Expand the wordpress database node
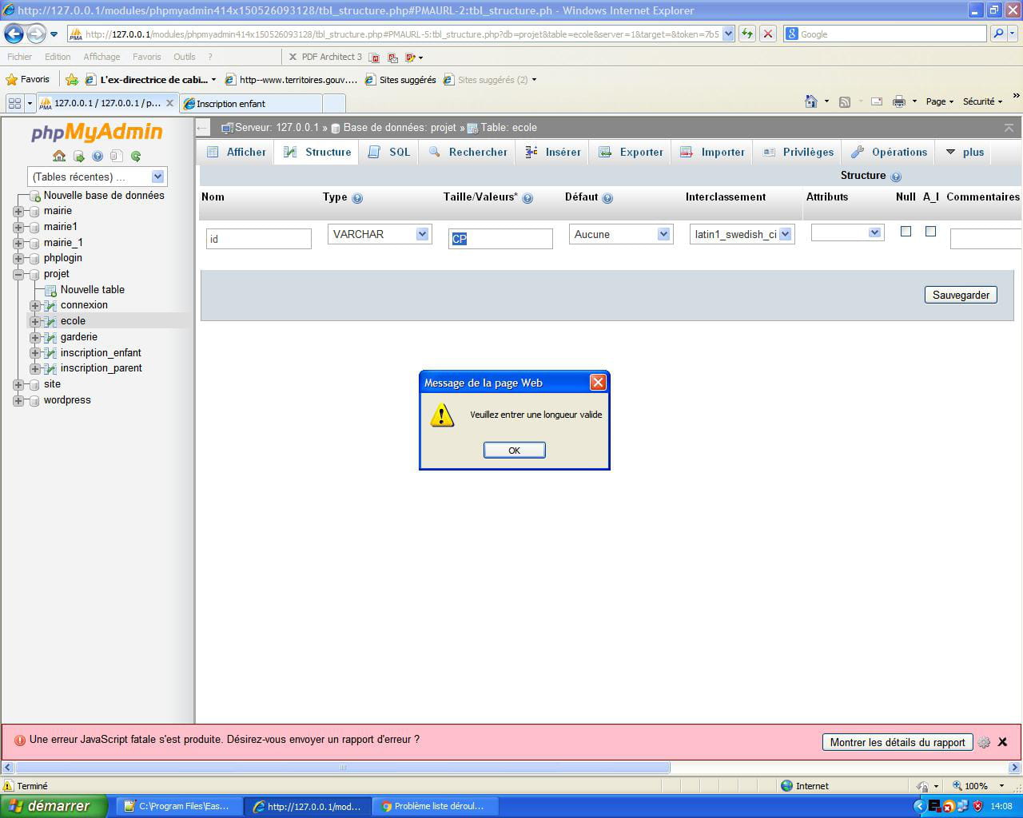Viewport: 1023px width, 818px height. coord(18,401)
